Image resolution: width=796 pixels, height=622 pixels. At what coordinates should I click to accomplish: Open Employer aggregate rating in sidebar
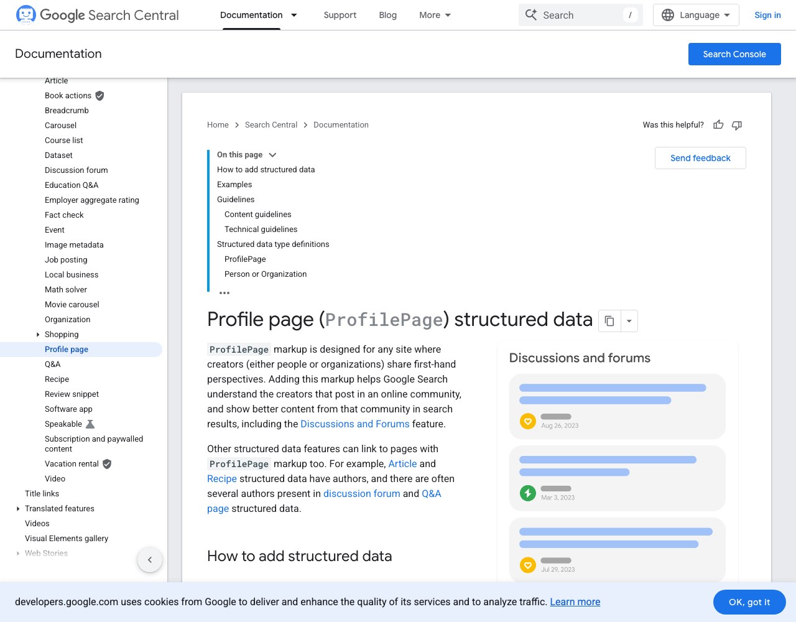pos(92,200)
